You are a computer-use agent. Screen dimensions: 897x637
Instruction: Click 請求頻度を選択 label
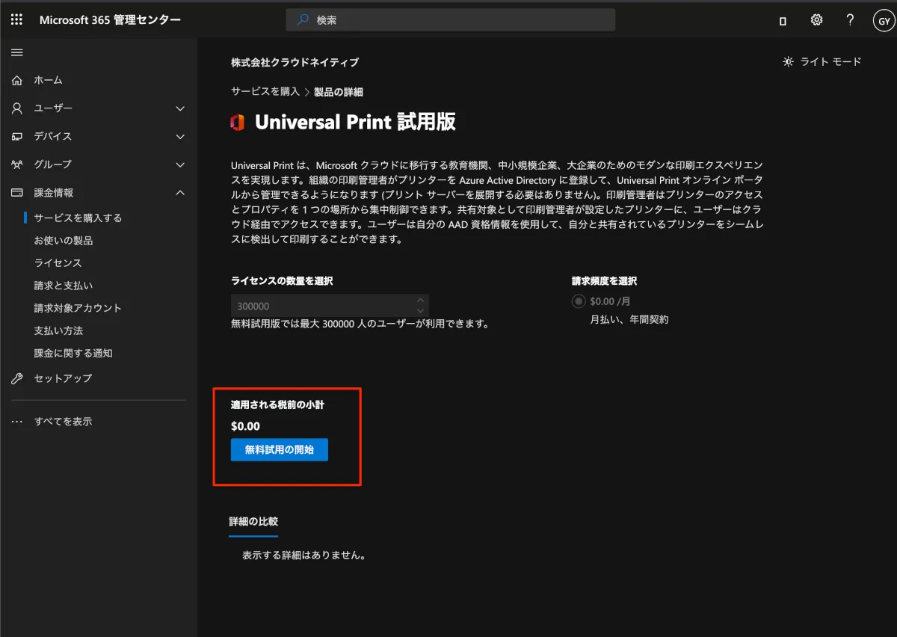pyautogui.click(x=605, y=281)
